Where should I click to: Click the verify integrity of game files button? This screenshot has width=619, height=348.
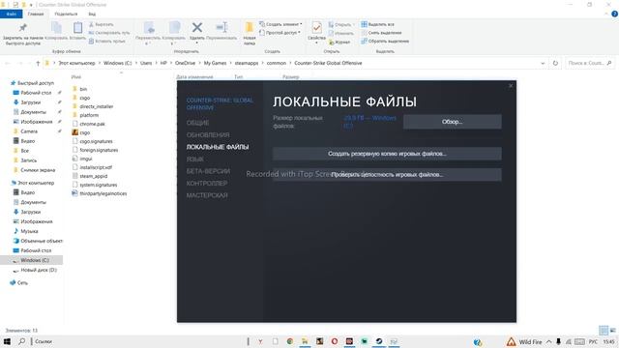[387, 174]
